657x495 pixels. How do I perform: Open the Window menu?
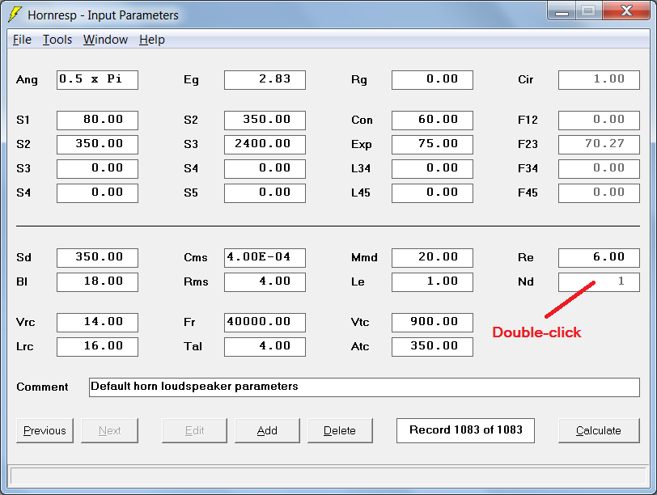[x=105, y=40]
